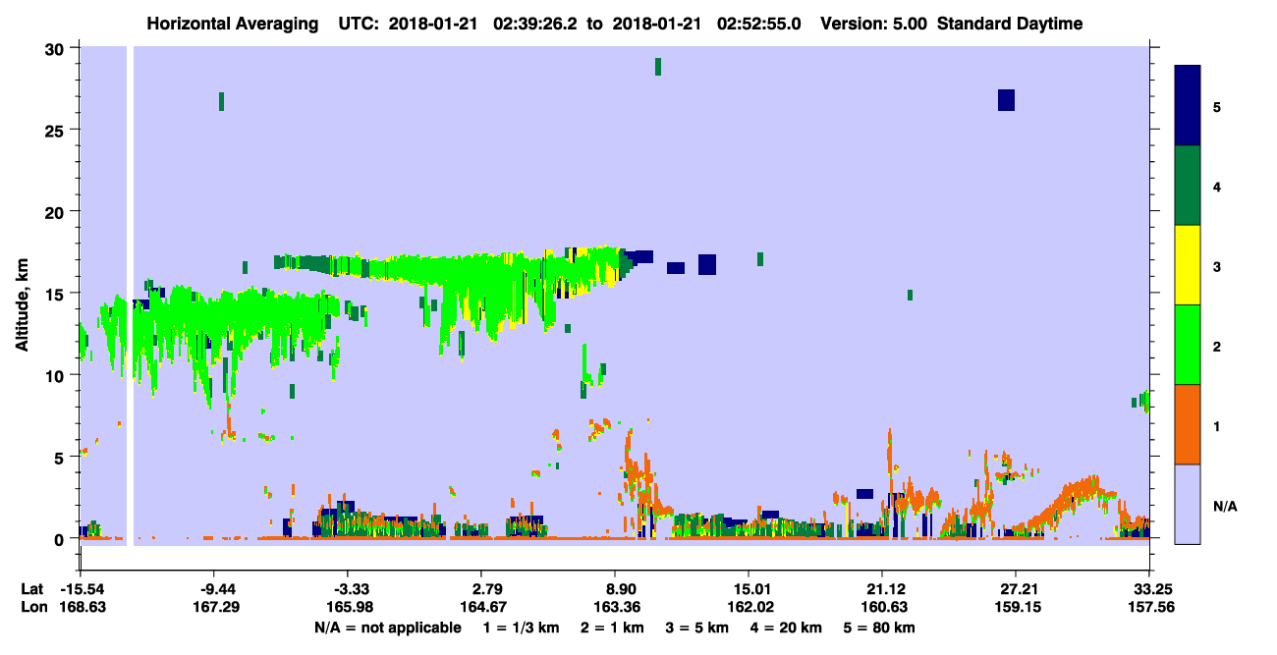Click the altitude tick label 20
Image resolution: width=1277 pixels, height=655 pixels.
point(57,212)
